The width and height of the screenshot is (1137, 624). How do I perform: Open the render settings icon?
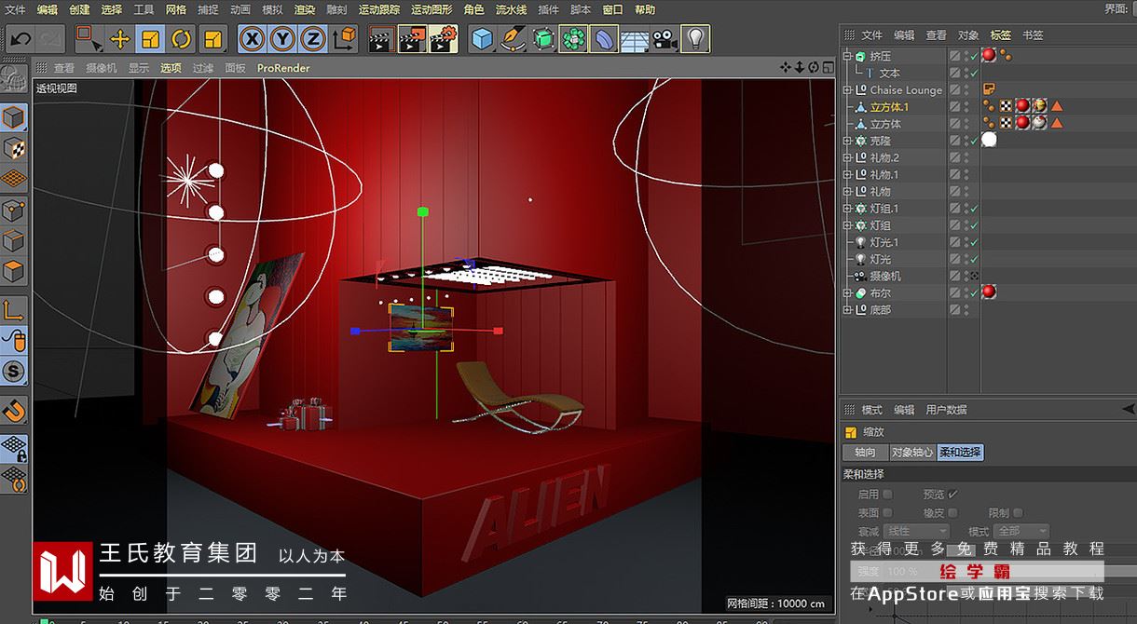(x=444, y=39)
